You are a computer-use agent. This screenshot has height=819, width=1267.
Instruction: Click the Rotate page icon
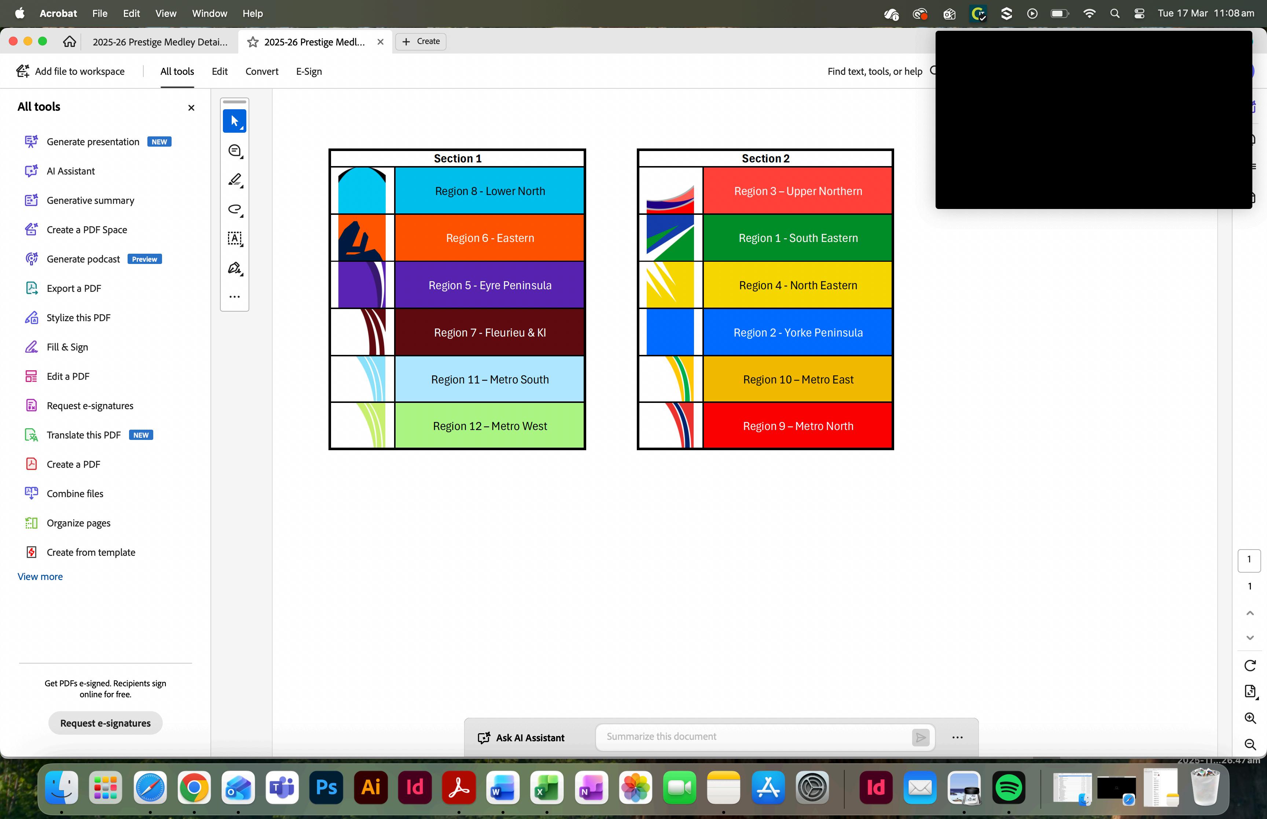[1250, 665]
